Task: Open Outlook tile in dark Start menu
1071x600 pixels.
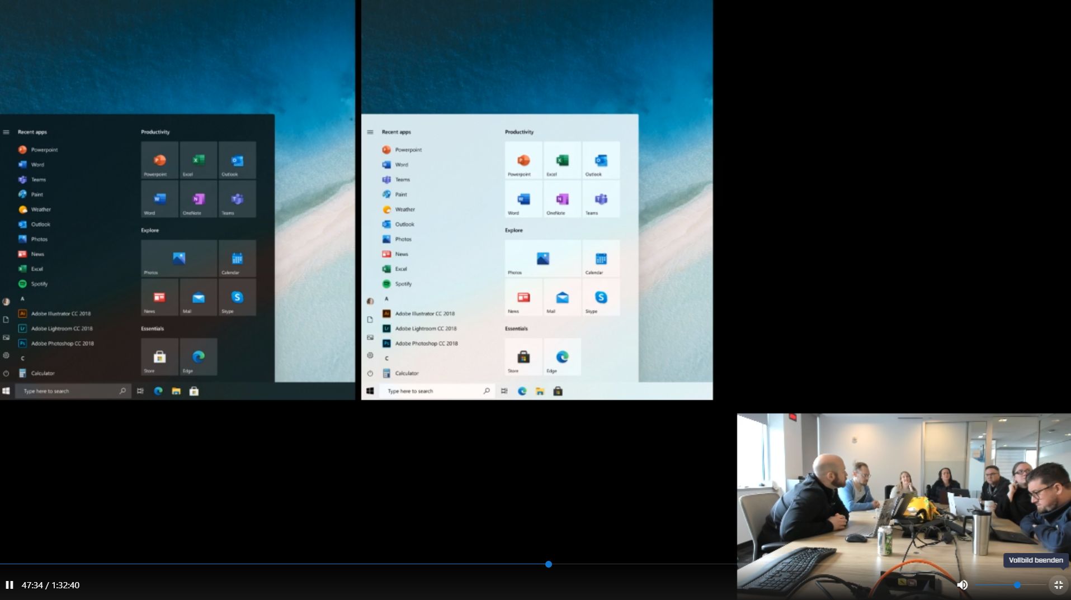Action: [237, 160]
